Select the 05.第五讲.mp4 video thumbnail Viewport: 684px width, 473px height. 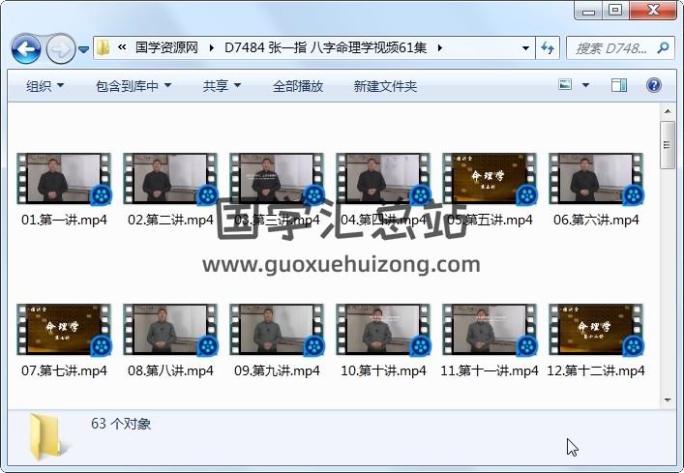click(490, 179)
